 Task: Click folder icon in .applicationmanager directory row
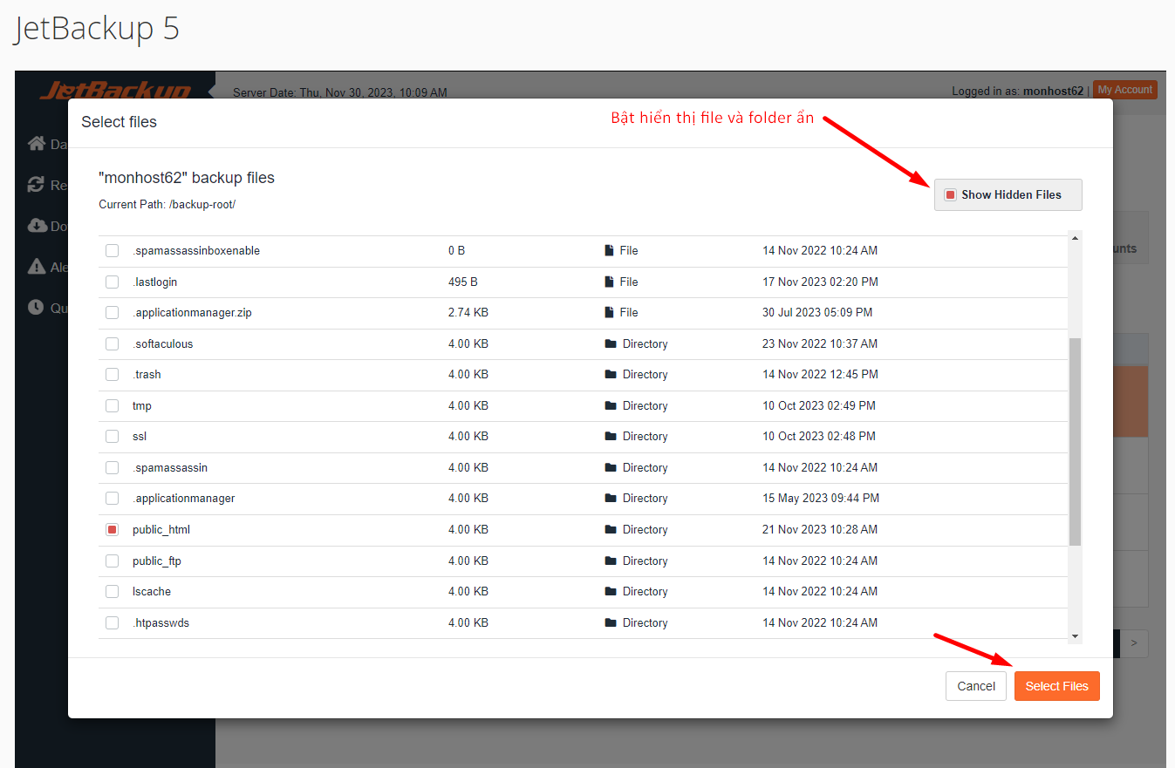pos(611,498)
